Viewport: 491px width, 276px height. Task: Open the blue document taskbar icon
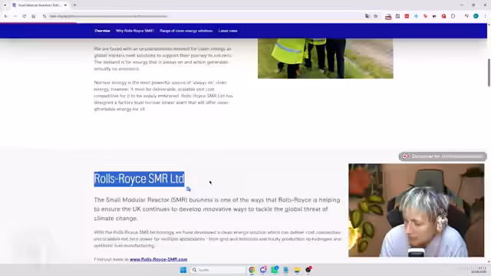(286, 270)
